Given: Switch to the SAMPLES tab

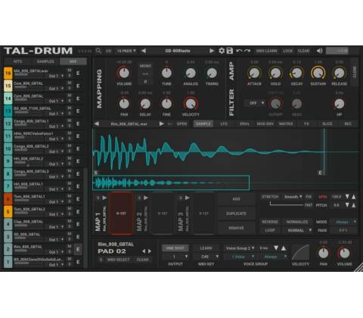Looking at the screenshot, I should coord(45,61).
